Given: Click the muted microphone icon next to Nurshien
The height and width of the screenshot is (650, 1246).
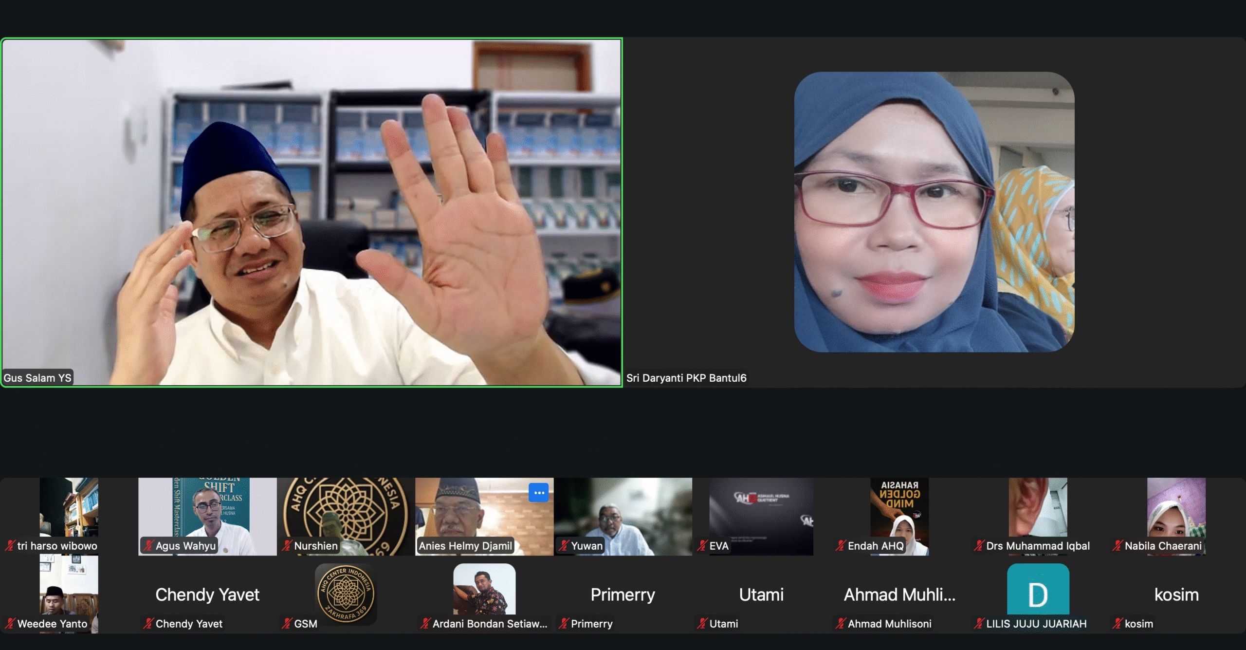Looking at the screenshot, I should pos(287,546).
